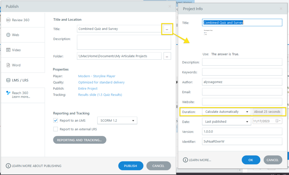Click the blue Publish button
289x175 pixels.
131,166
